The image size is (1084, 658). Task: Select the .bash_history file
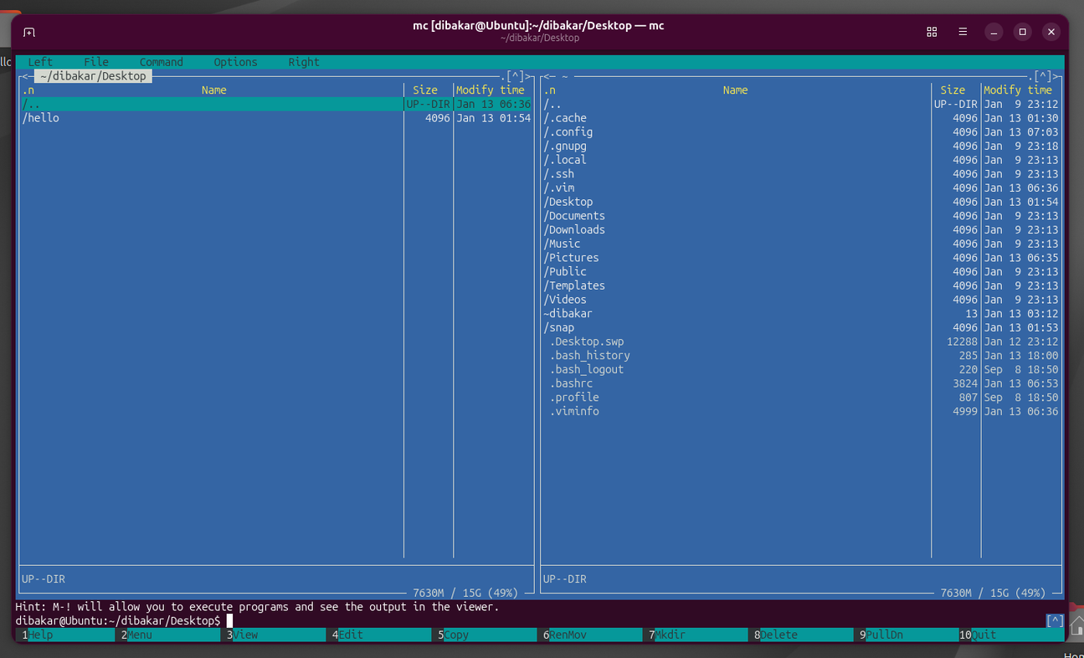point(801,356)
